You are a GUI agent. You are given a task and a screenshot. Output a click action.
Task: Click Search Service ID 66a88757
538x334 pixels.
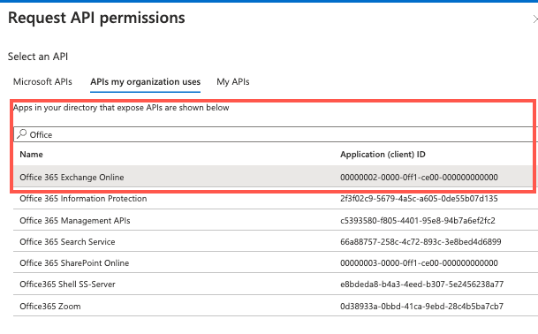click(421, 241)
